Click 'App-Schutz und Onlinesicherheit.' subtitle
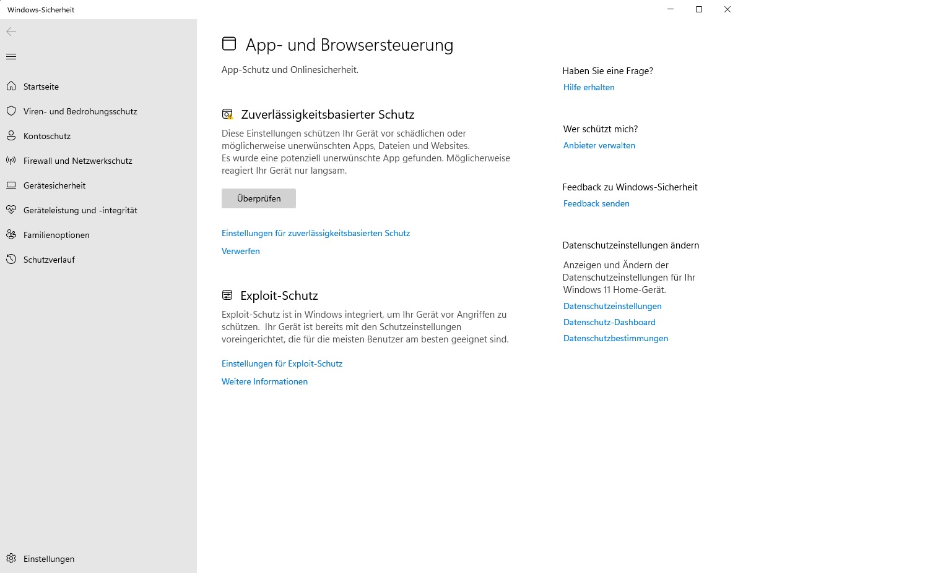Screen dimensions: 951x573 pyautogui.click(x=290, y=70)
